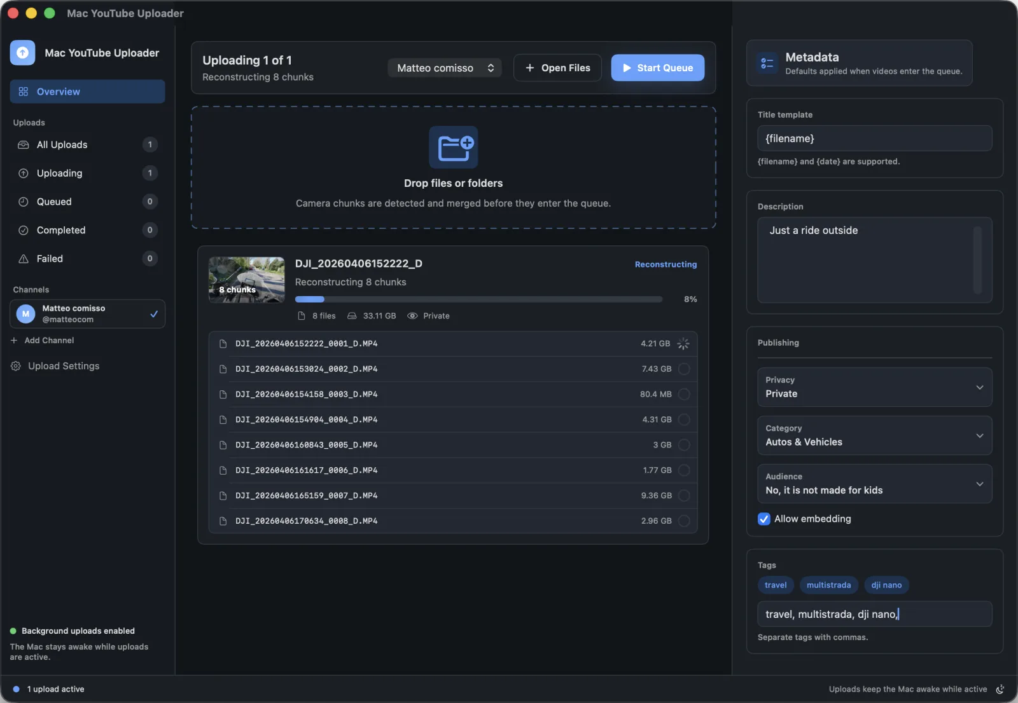The image size is (1018, 703).
Task: Open the Audience dropdown for kids setting
Action: (874, 484)
